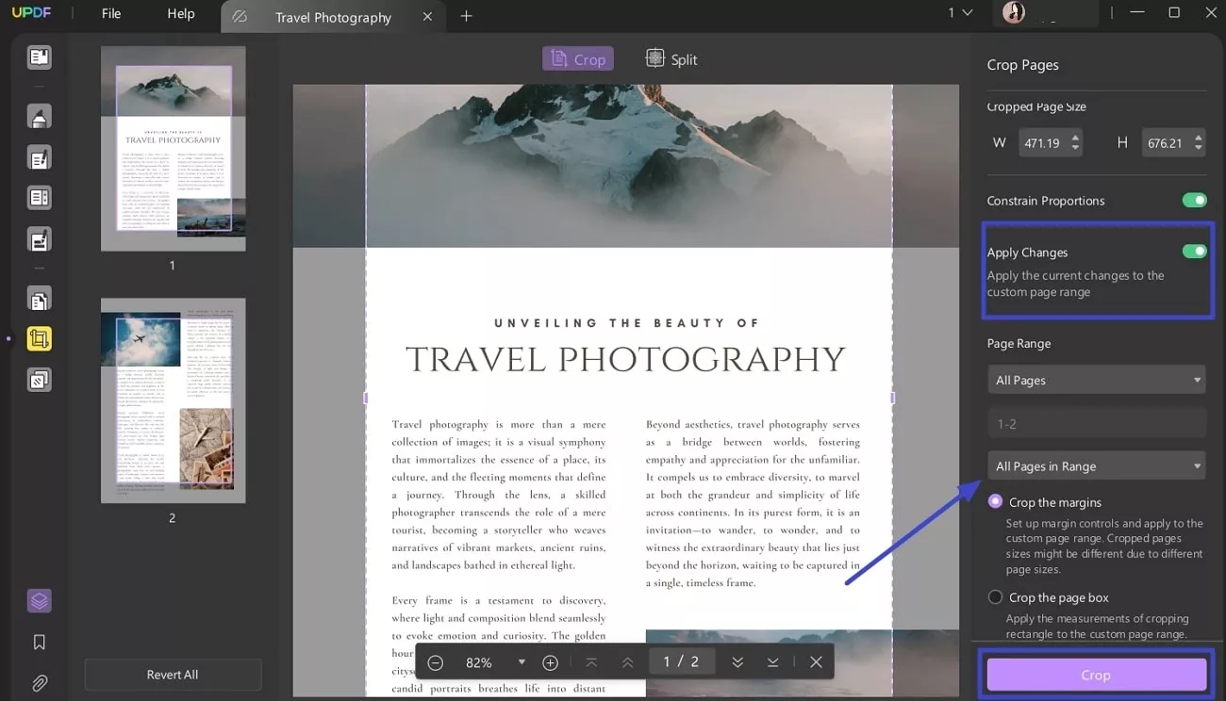
Task: Click the 82% zoom value
Action: [479, 662]
